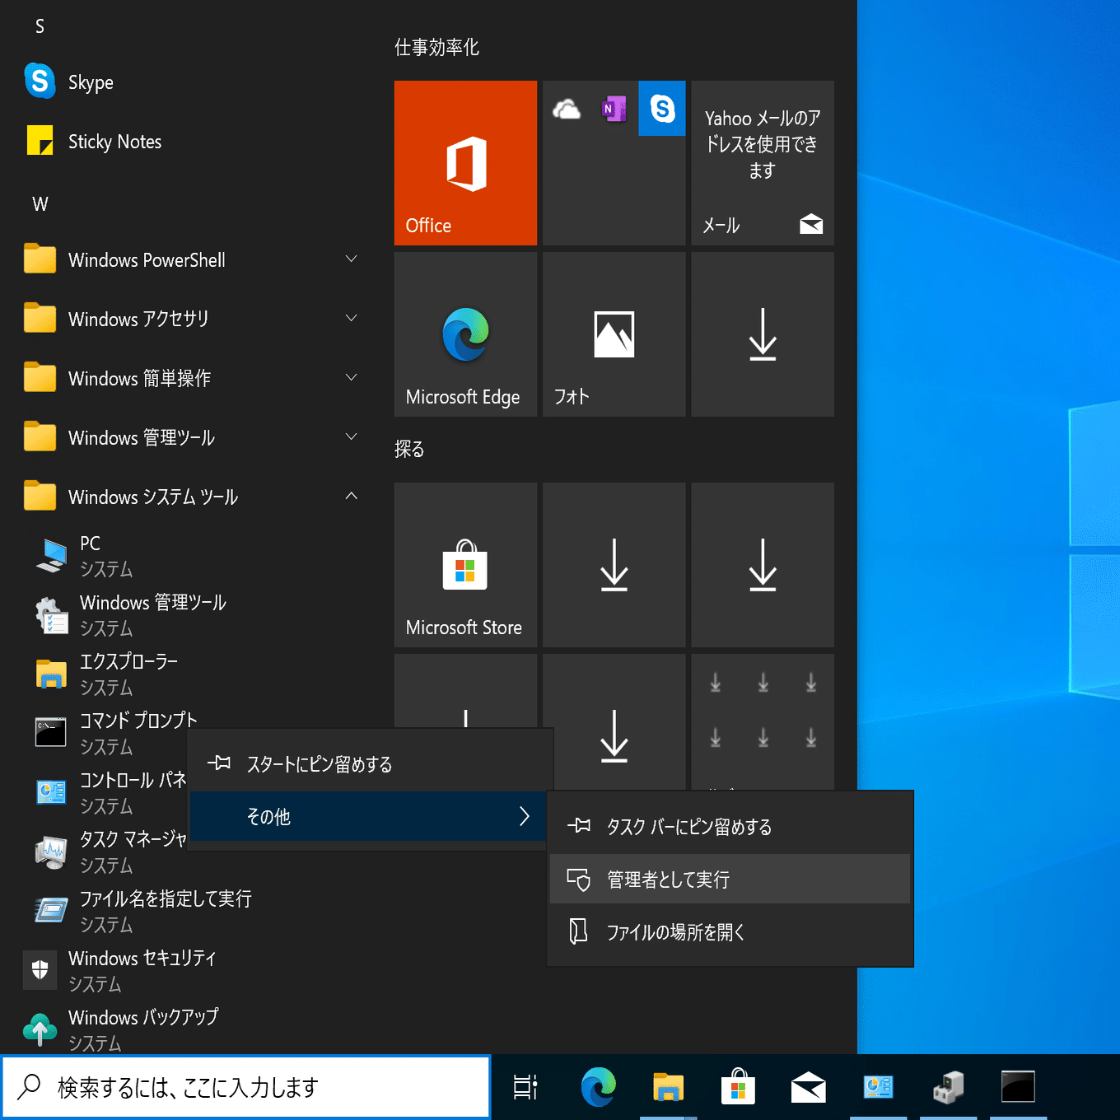Click the orange Office tile
This screenshot has height=1120, width=1120.
tap(465, 163)
